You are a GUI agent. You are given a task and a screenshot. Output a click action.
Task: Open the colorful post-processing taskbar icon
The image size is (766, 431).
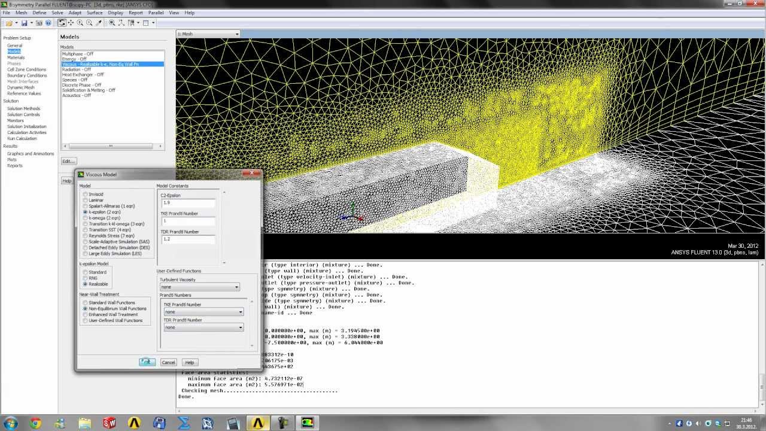point(308,423)
